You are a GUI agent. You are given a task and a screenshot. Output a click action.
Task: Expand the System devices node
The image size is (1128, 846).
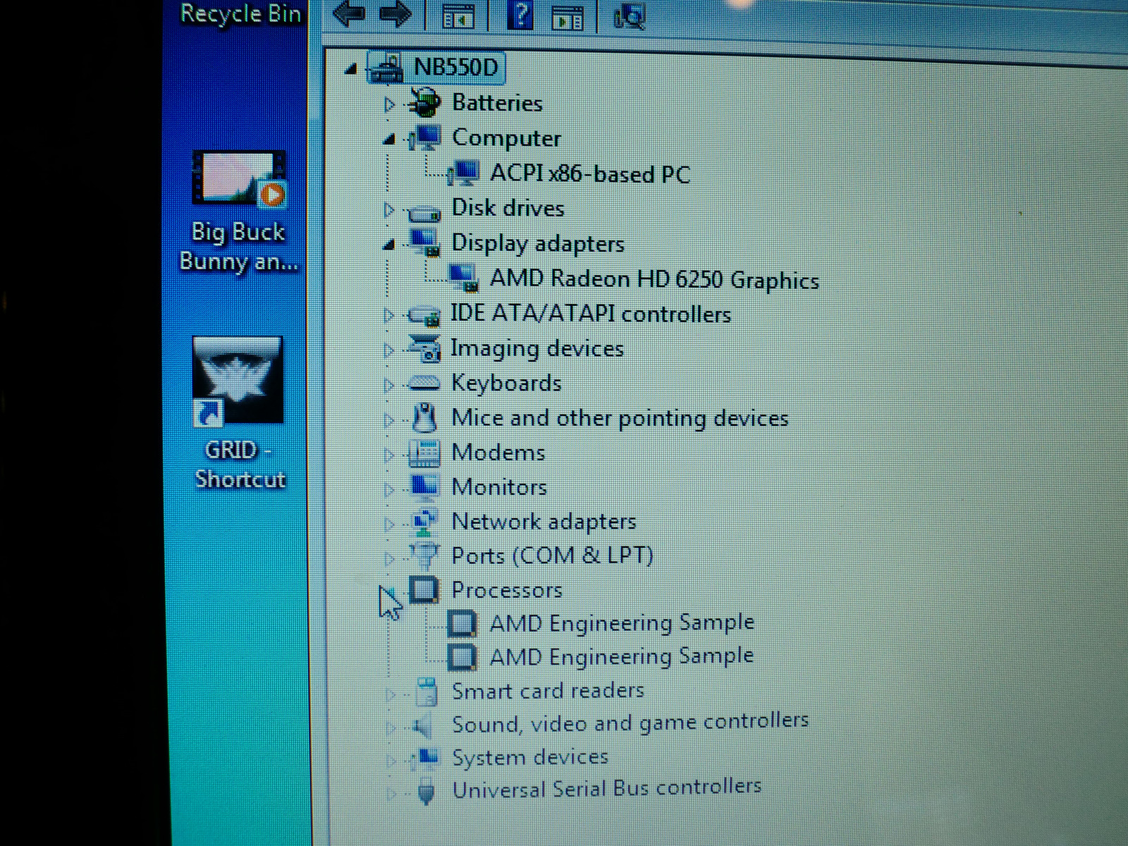(x=391, y=760)
